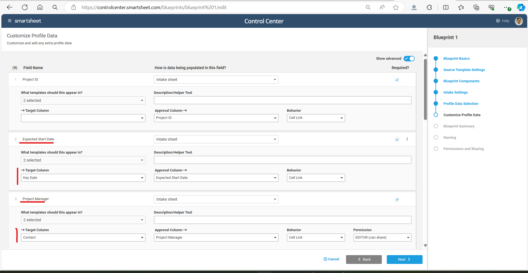
Task: Go to Intake Settings step
Action: 455,92
